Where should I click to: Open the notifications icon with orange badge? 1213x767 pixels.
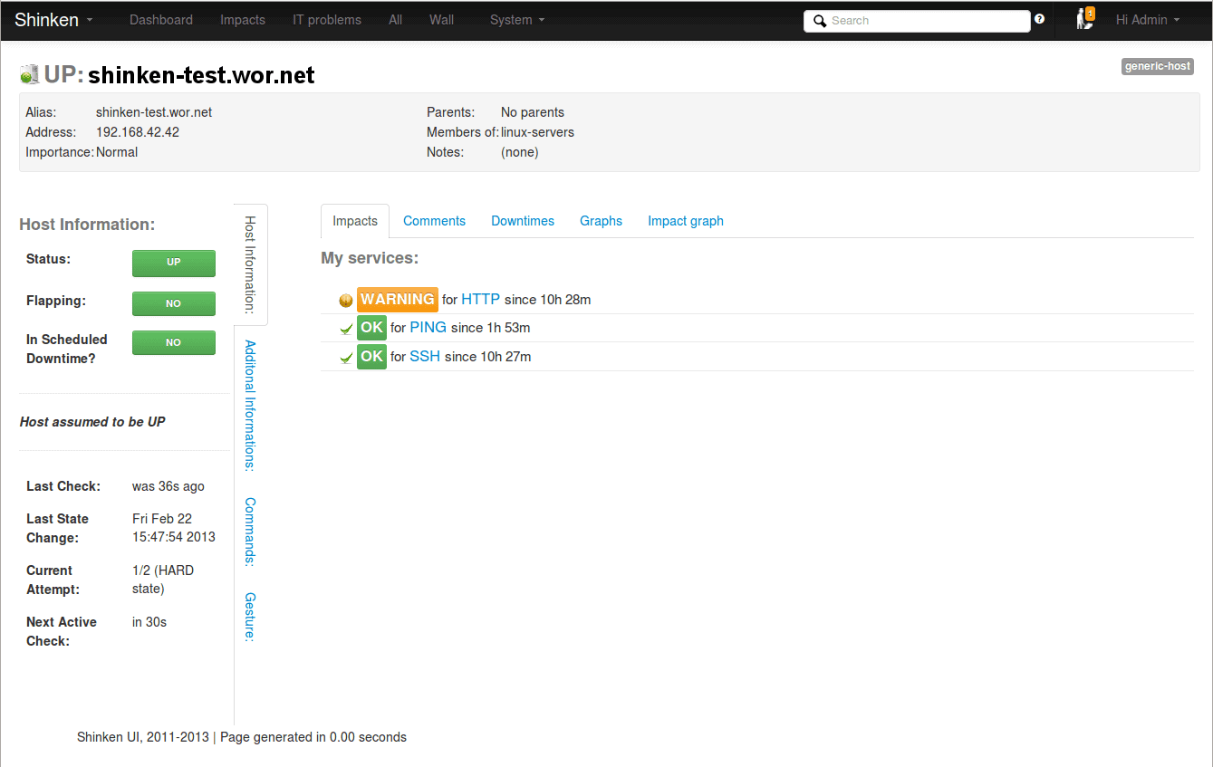point(1085,18)
